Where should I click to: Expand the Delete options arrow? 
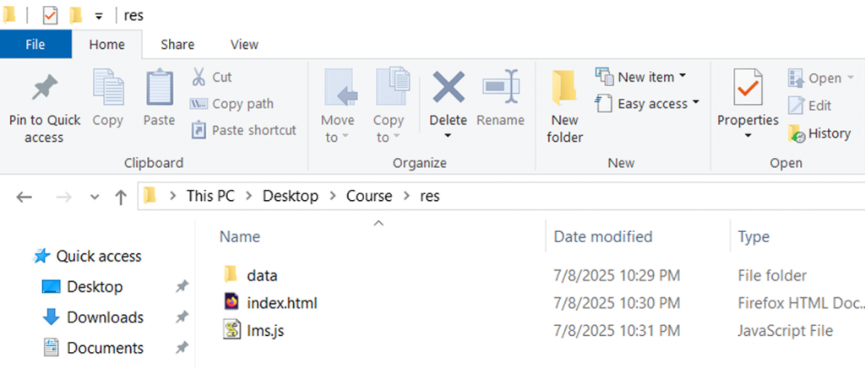pyautogui.click(x=449, y=137)
